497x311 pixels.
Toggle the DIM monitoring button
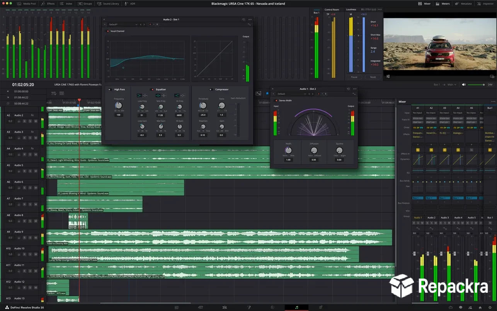point(490,84)
